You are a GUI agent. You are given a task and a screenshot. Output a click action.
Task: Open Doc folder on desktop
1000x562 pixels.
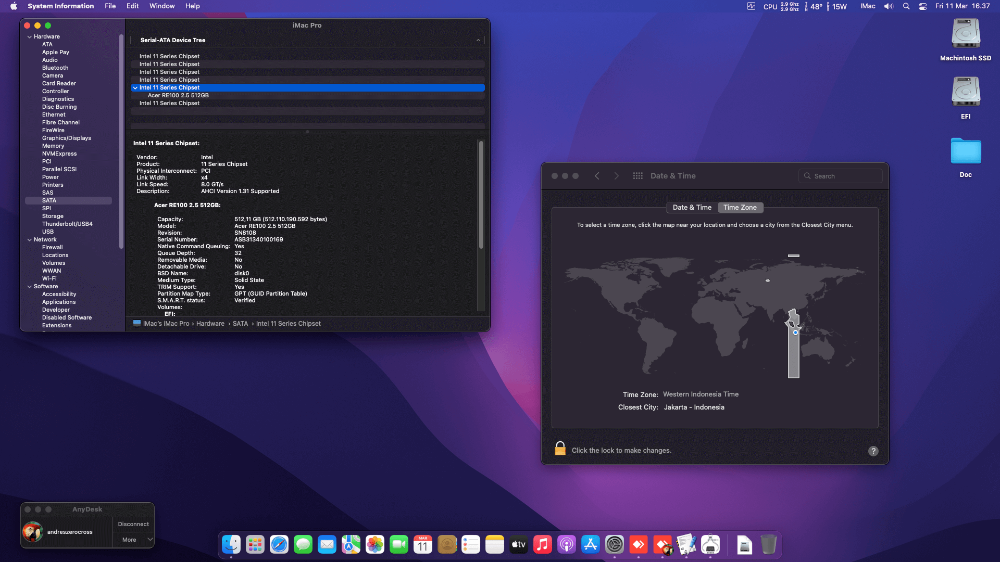(966, 157)
